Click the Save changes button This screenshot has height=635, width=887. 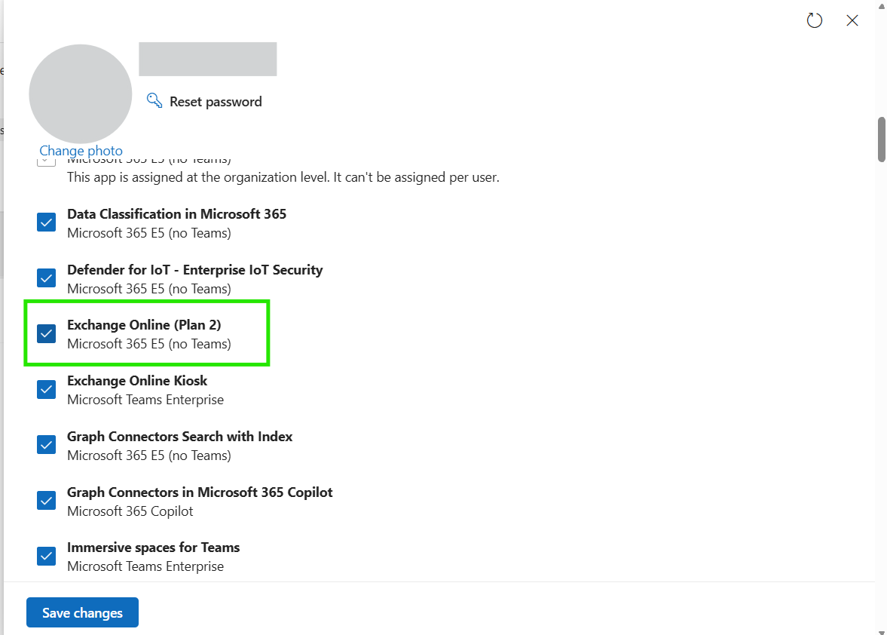pos(83,612)
